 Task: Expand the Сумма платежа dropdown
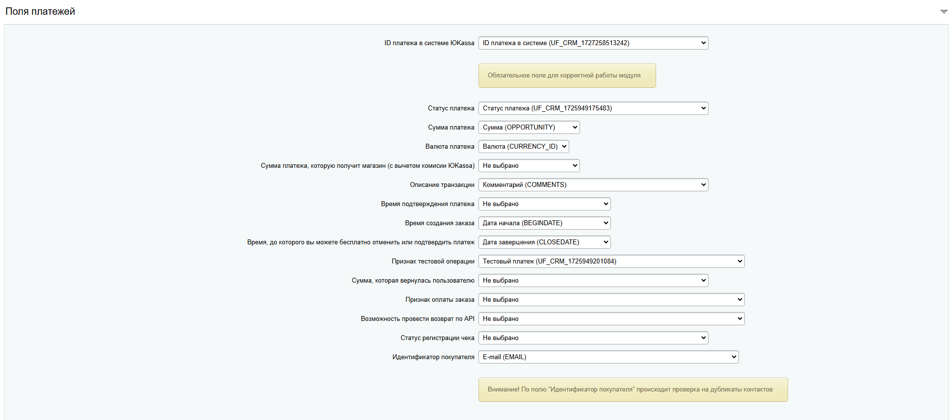528,128
